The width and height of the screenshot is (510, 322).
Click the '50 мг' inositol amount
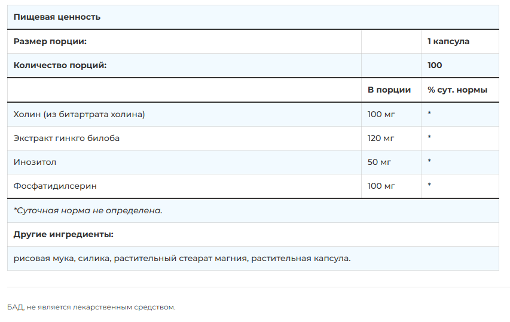[x=378, y=162]
